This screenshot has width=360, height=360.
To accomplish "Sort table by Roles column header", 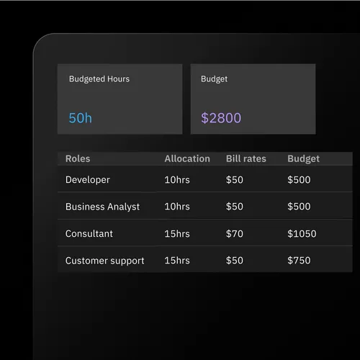I will pyautogui.click(x=78, y=158).
